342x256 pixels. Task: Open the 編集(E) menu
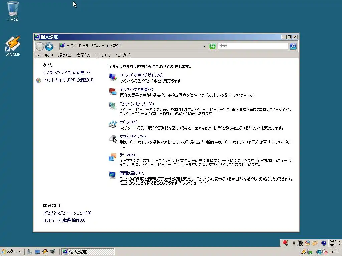[x=64, y=55]
